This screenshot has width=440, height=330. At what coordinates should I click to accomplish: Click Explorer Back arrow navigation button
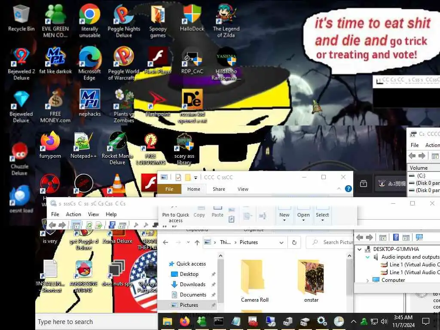(165, 242)
